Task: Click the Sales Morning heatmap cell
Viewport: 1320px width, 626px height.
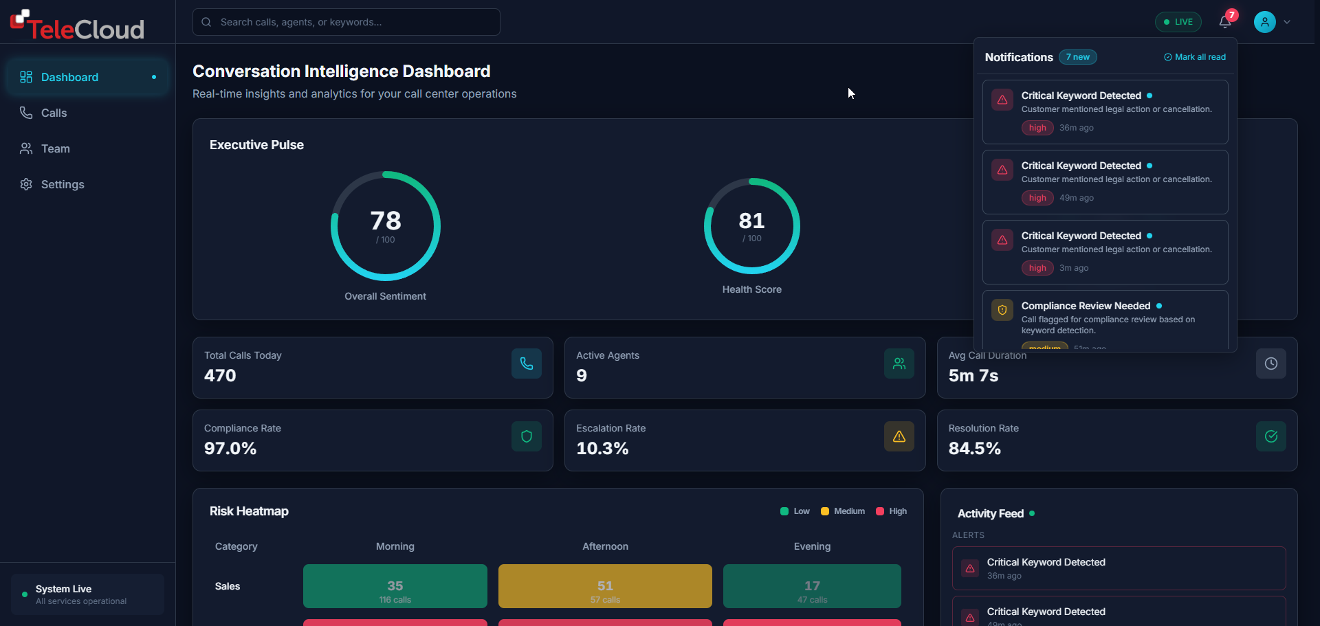Action: 395,586
